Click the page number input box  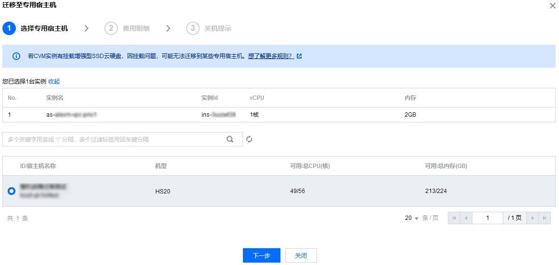[x=487, y=218]
